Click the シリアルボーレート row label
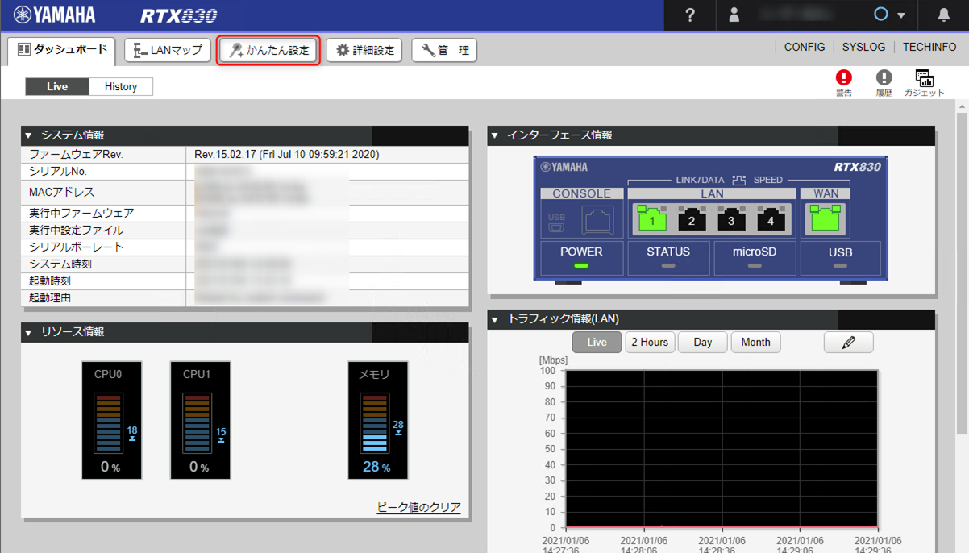The width and height of the screenshot is (969, 553). pyautogui.click(x=77, y=247)
